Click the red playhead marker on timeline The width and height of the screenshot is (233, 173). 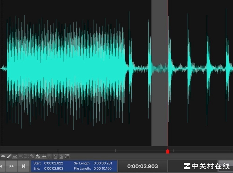(x=167, y=151)
